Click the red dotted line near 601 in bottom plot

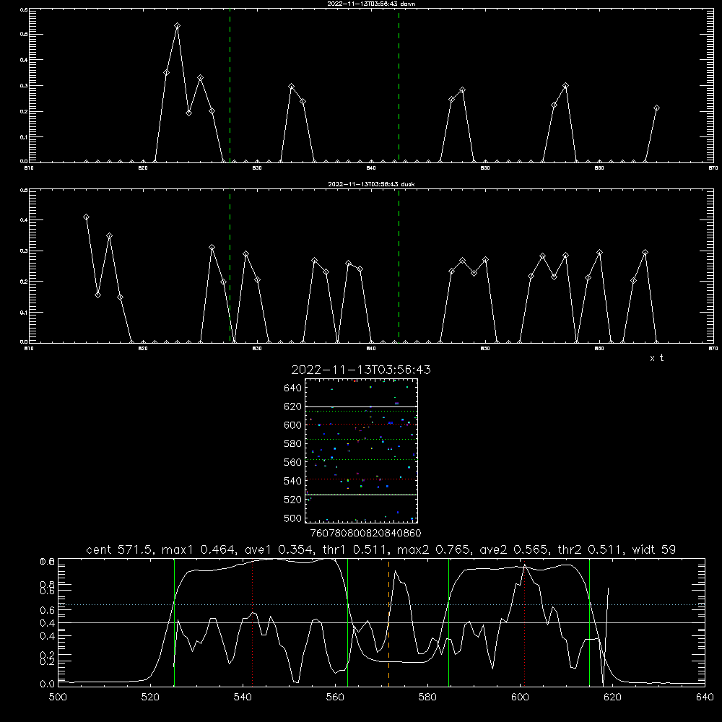[524, 622]
